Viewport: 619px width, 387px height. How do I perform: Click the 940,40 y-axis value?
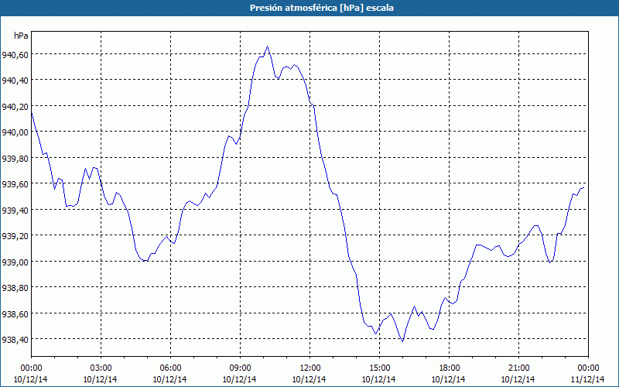(15, 80)
